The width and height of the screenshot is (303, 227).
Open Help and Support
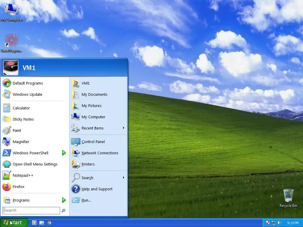tap(98, 189)
